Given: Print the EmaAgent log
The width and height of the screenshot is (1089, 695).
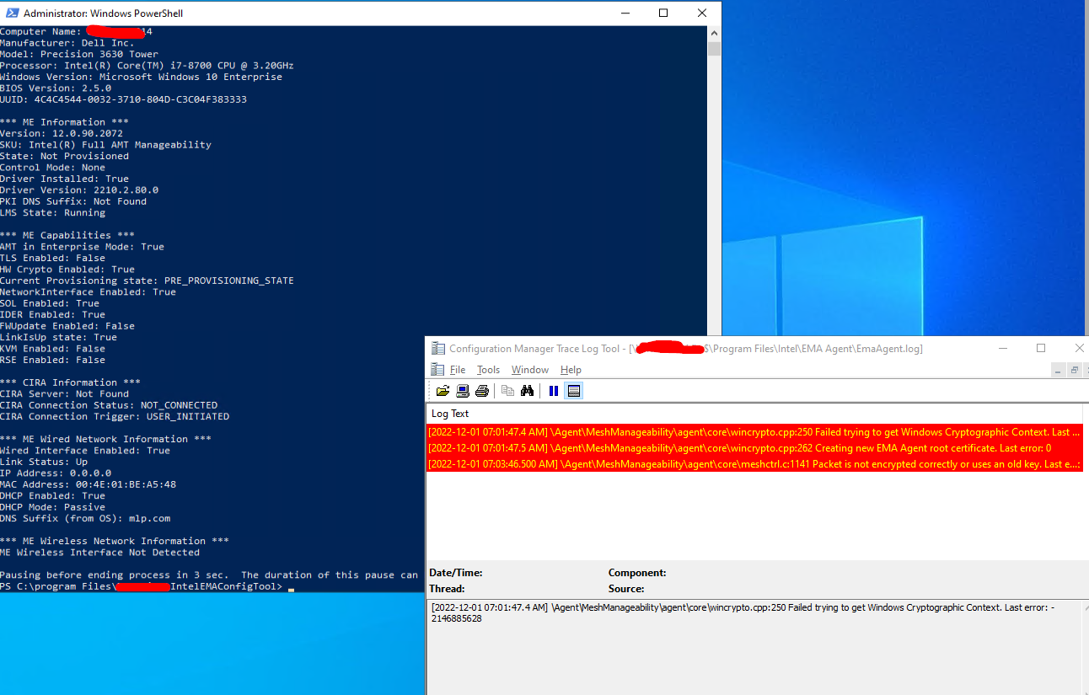Looking at the screenshot, I should tap(480, 390).
